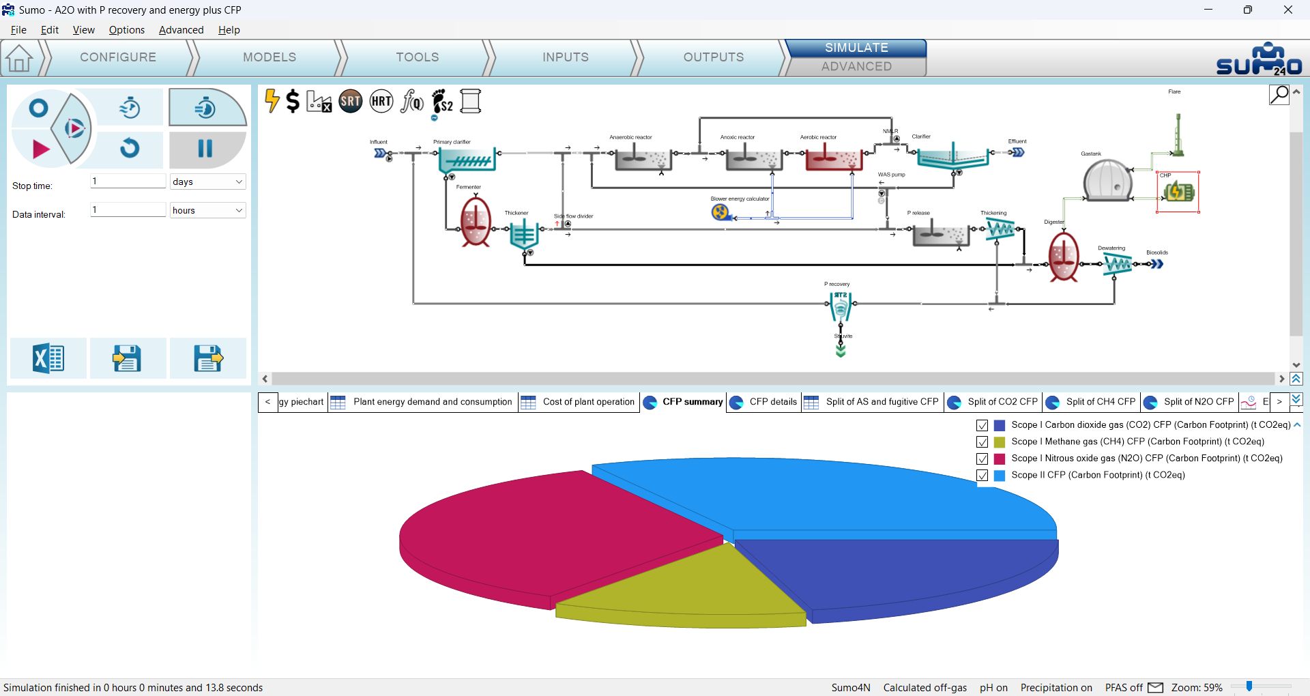Uncheck Scope I Methane gas CFP series
This screenshot has width=1310, height=696.
[x=982, y=442]
